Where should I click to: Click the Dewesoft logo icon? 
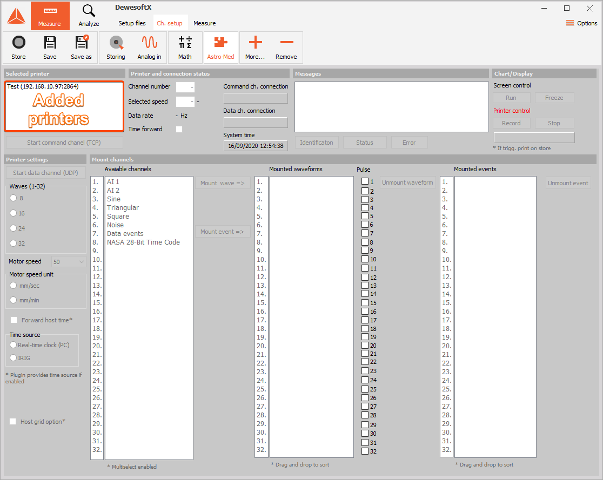tap(16, 16)
